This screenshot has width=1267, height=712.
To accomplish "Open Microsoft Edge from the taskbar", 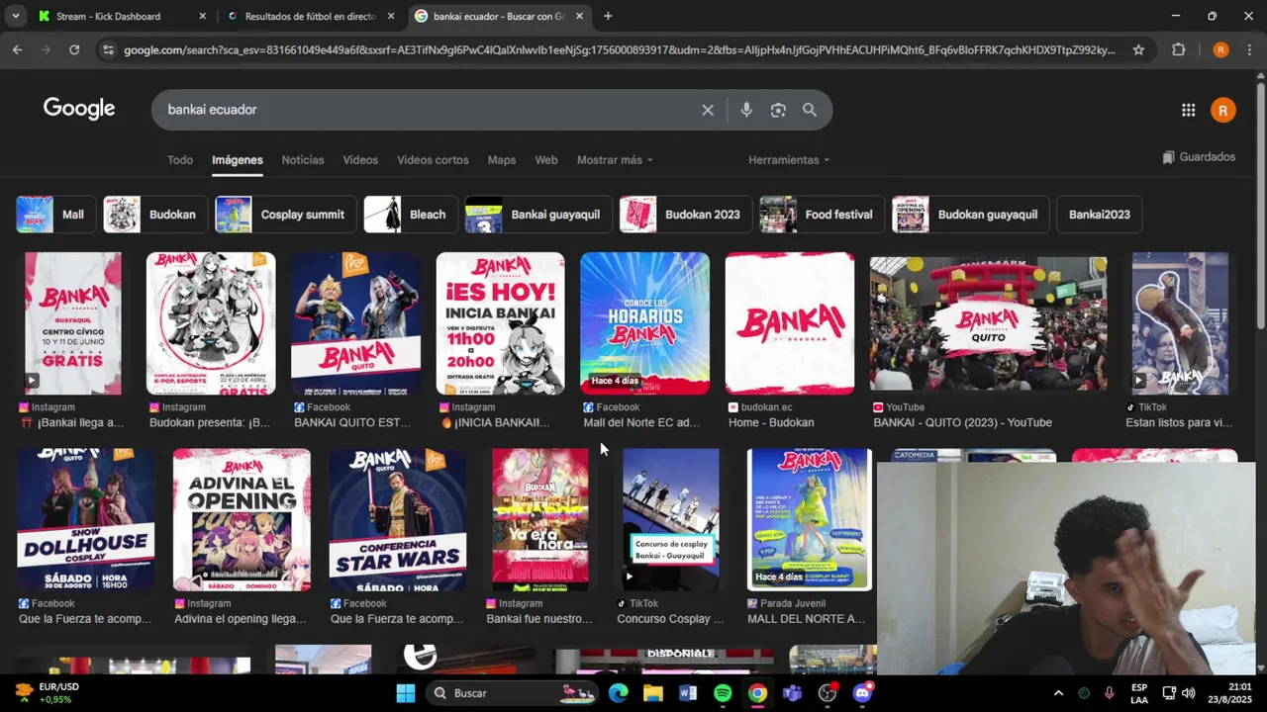I will pyautogui.click(x=619, y=693).
